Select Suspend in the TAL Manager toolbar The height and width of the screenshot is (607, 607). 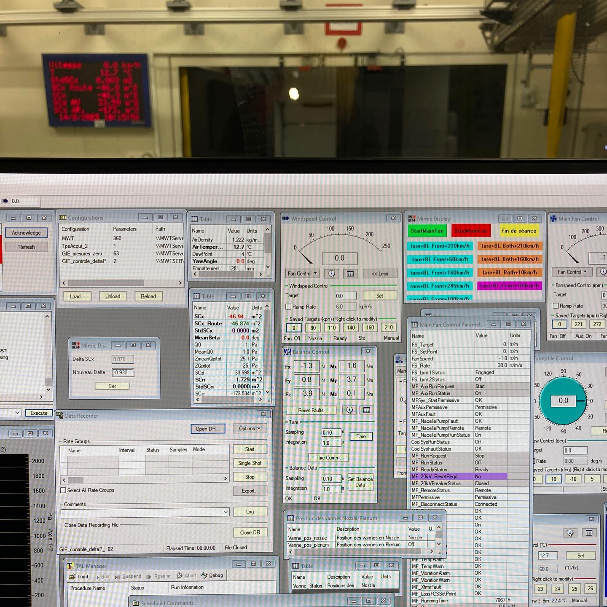(132, 575)
